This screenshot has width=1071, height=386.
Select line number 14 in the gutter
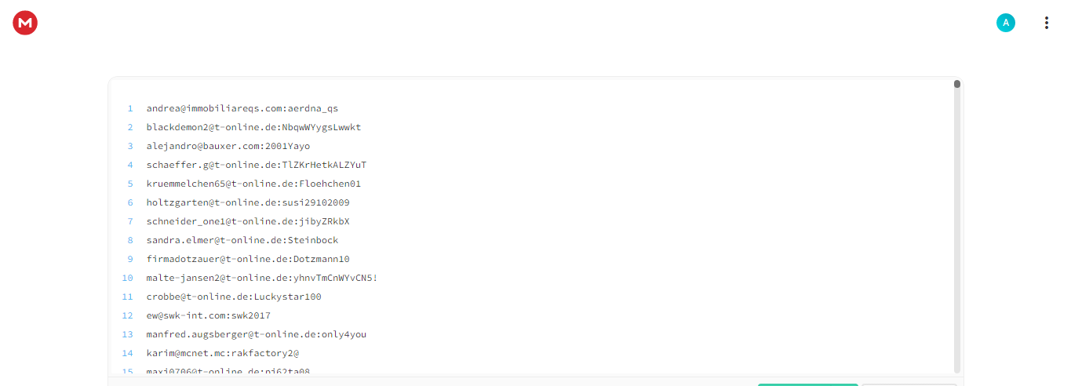tap(128, 353)
